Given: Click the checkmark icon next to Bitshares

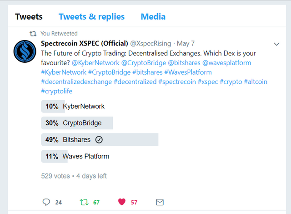Looking at the screenshot, I should click(x=99, y=140).
